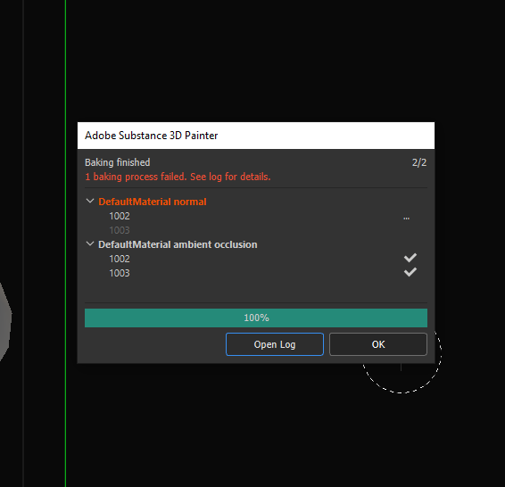This screenshot has height=487, width=505.
Task: Click the 2/2 bake counter
Action: (x=419, y=162)
